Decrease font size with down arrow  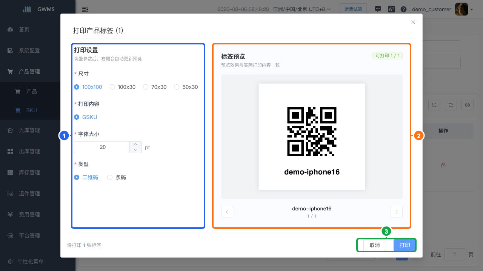tap(135, 150)
